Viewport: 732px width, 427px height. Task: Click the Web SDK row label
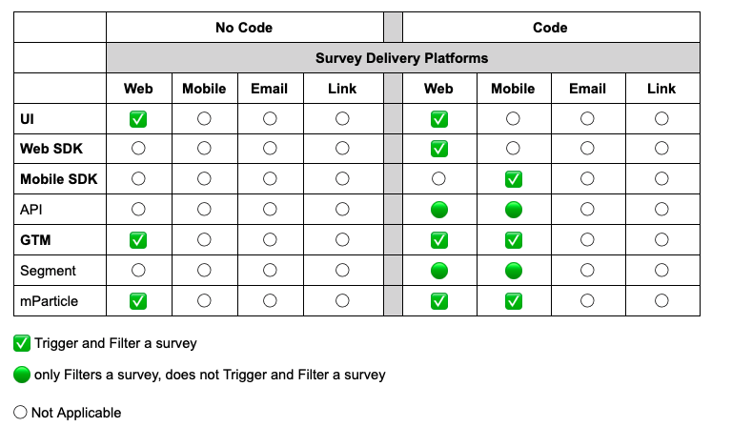coord(51,149)
